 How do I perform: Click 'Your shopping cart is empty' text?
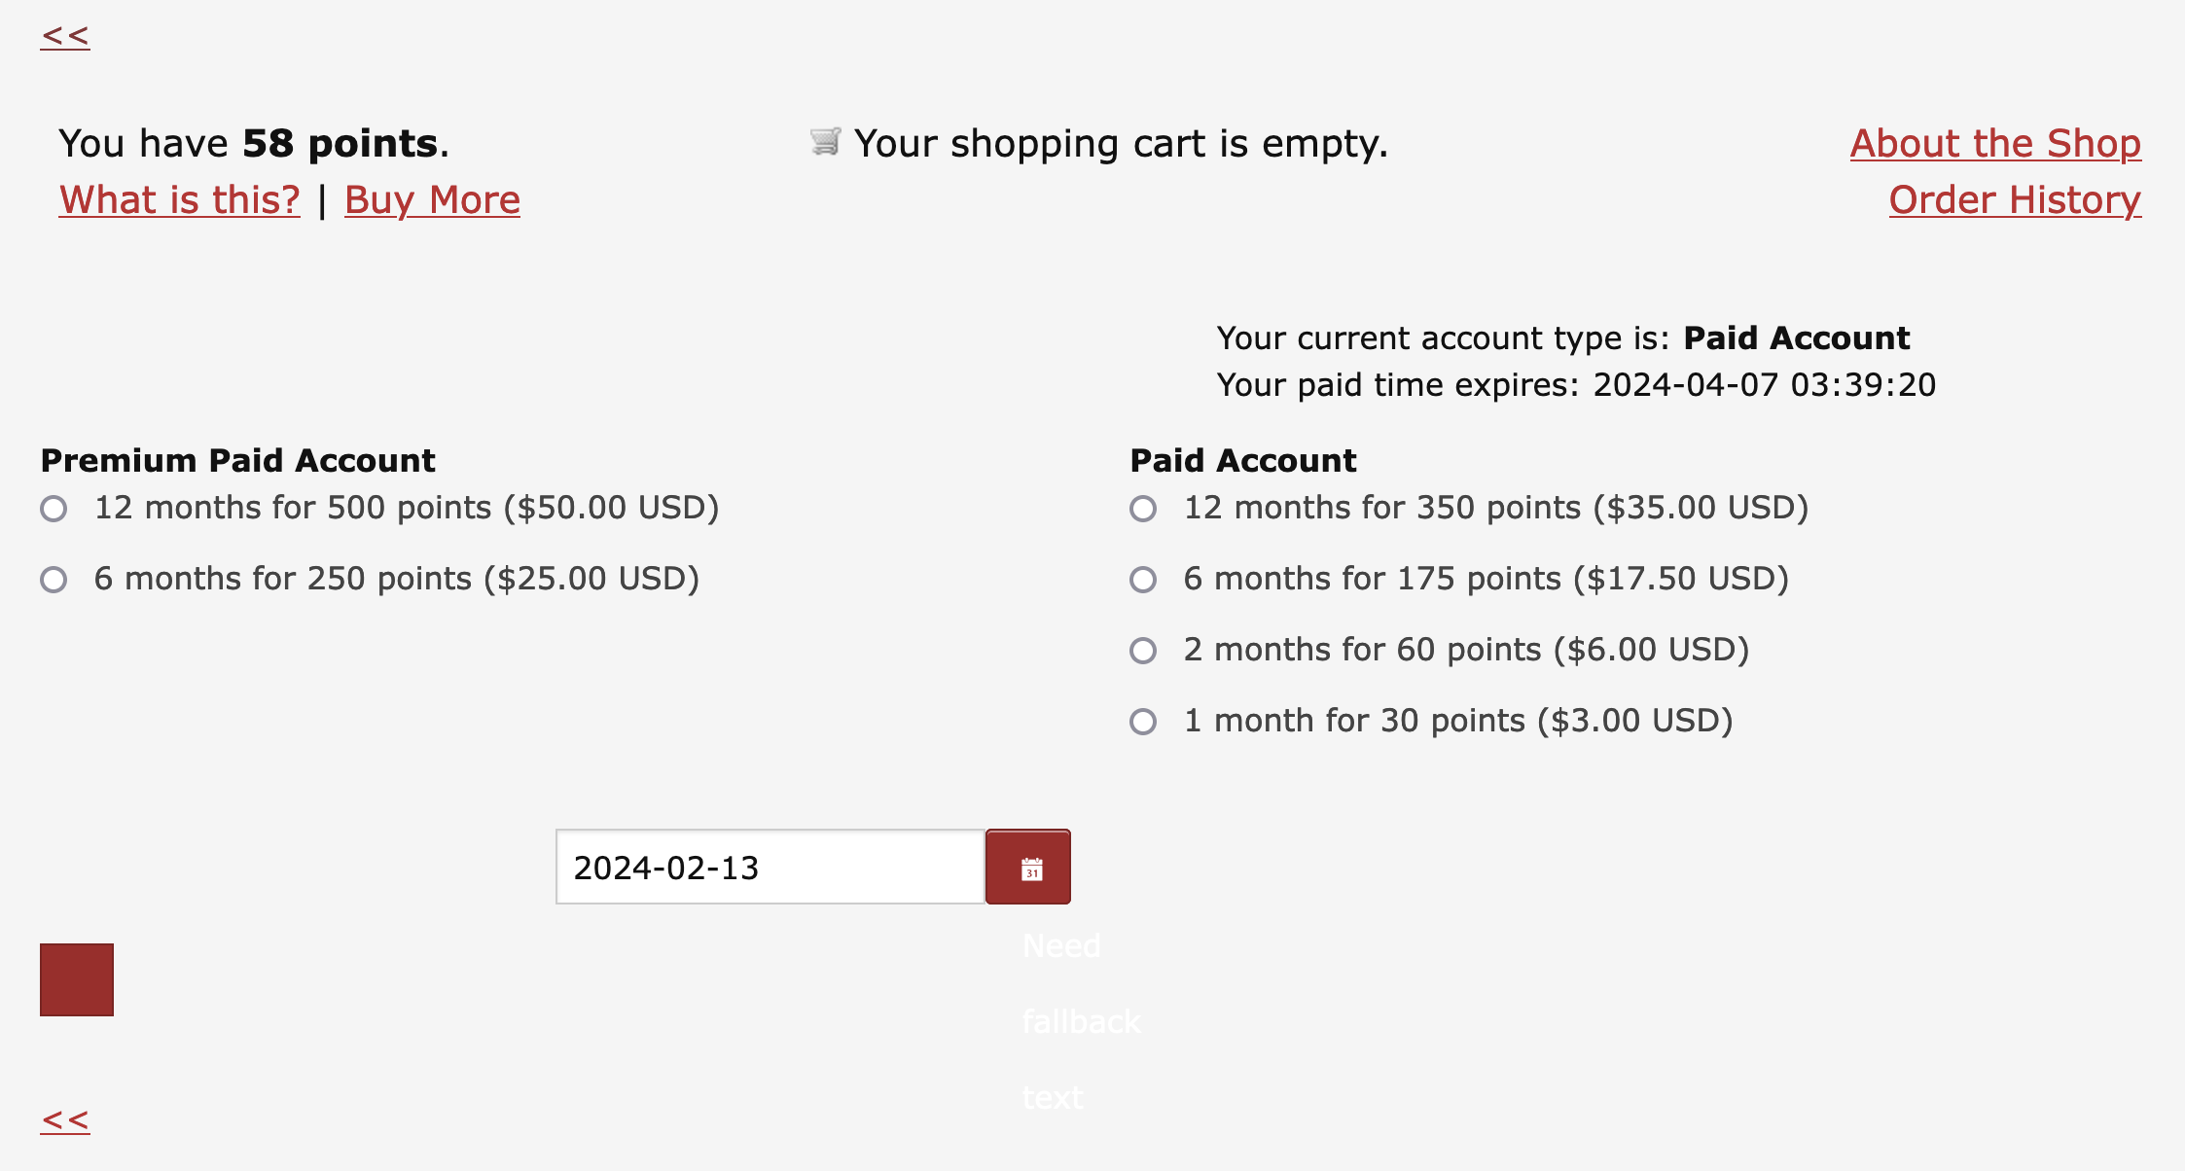[x=1121, y=144]
